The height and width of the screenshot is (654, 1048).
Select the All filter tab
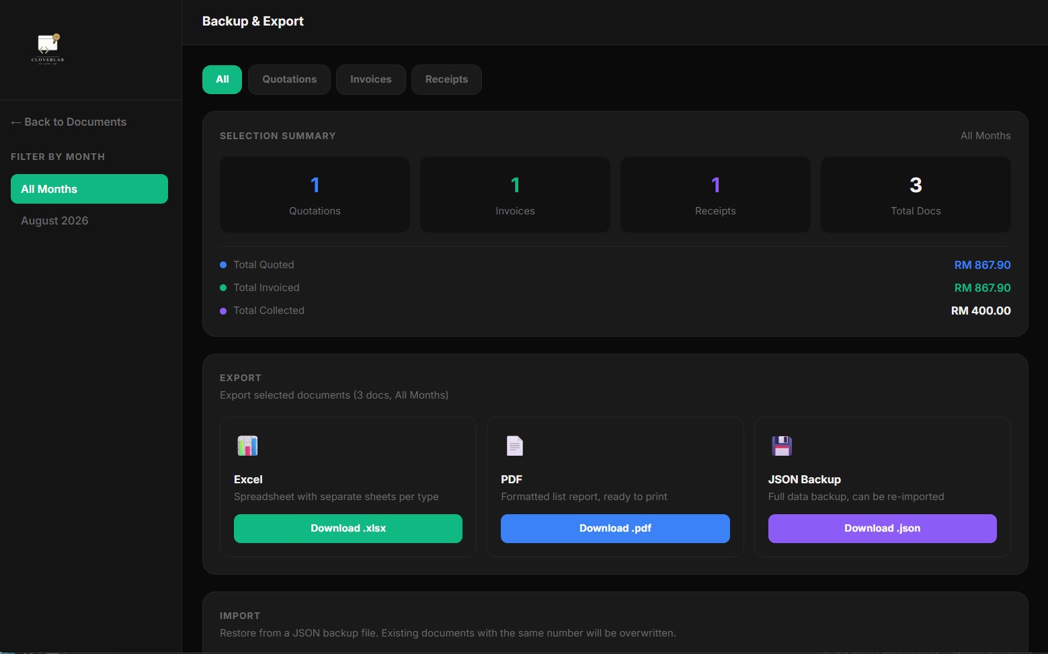(222, 79)
